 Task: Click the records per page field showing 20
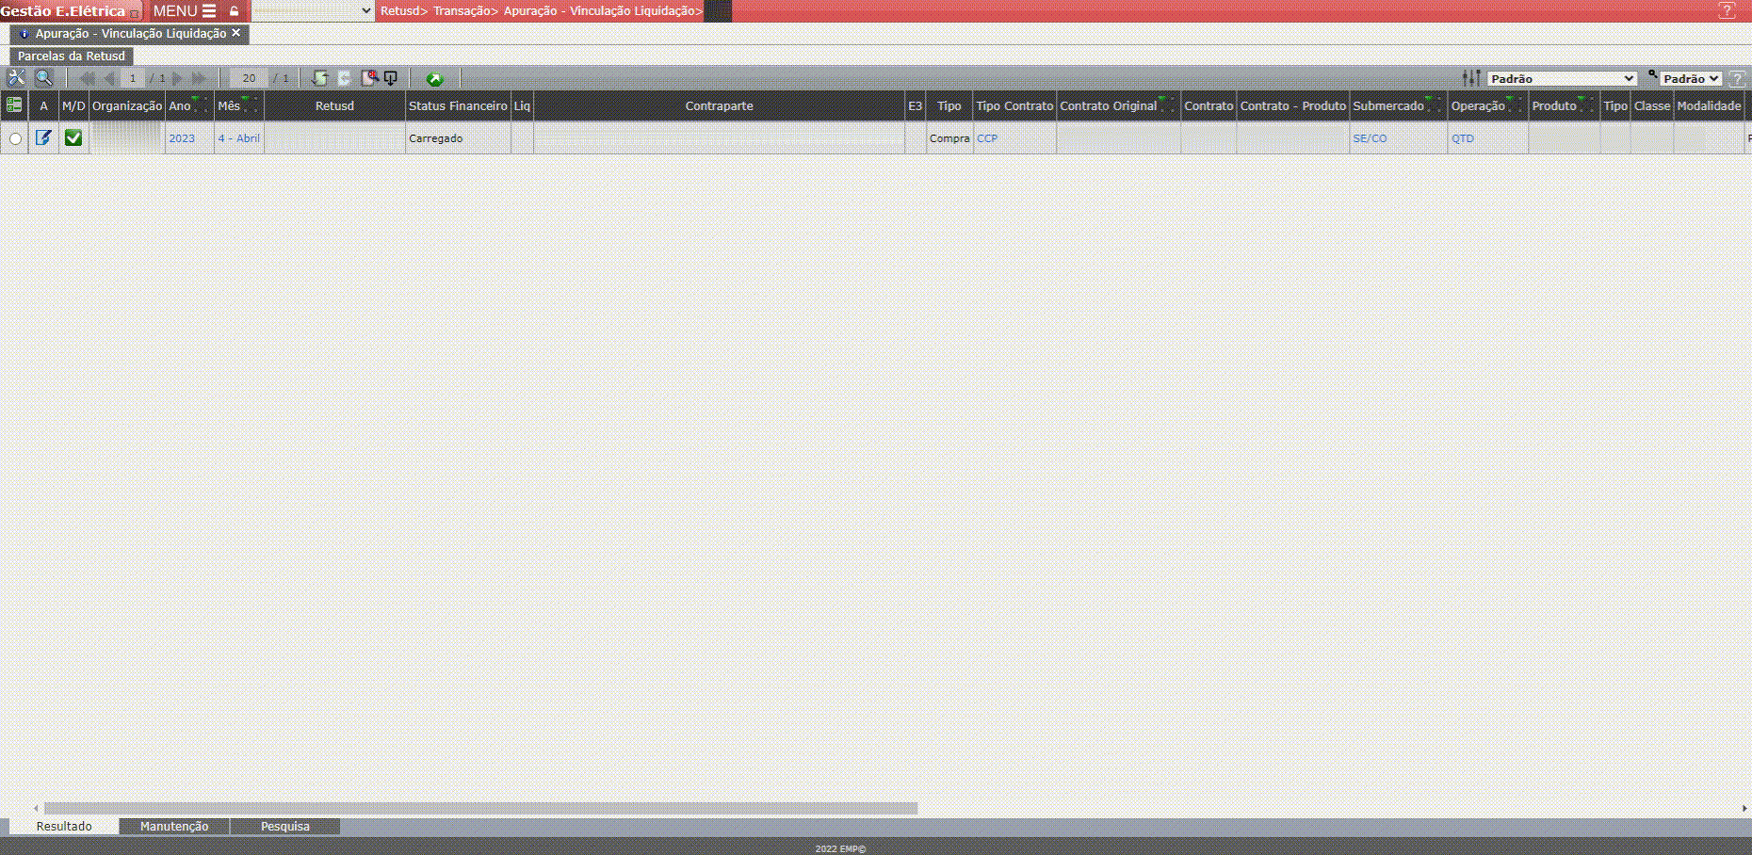[x=249, y=78]
